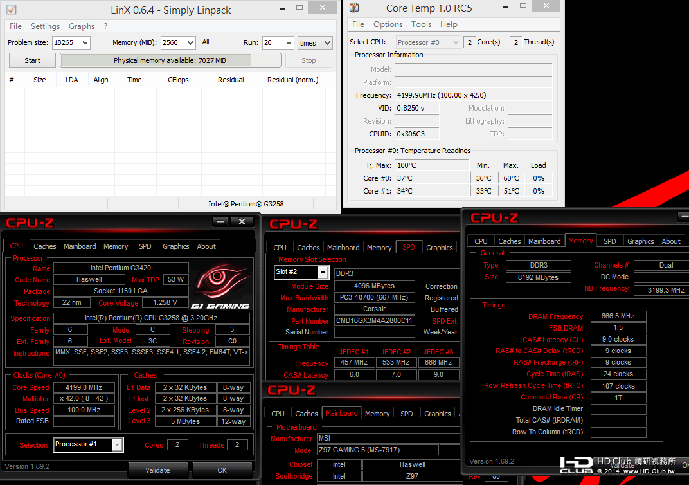This screenshot has height=485, width=689.
Task: Click the Start button in LinX
Action: 33,60
